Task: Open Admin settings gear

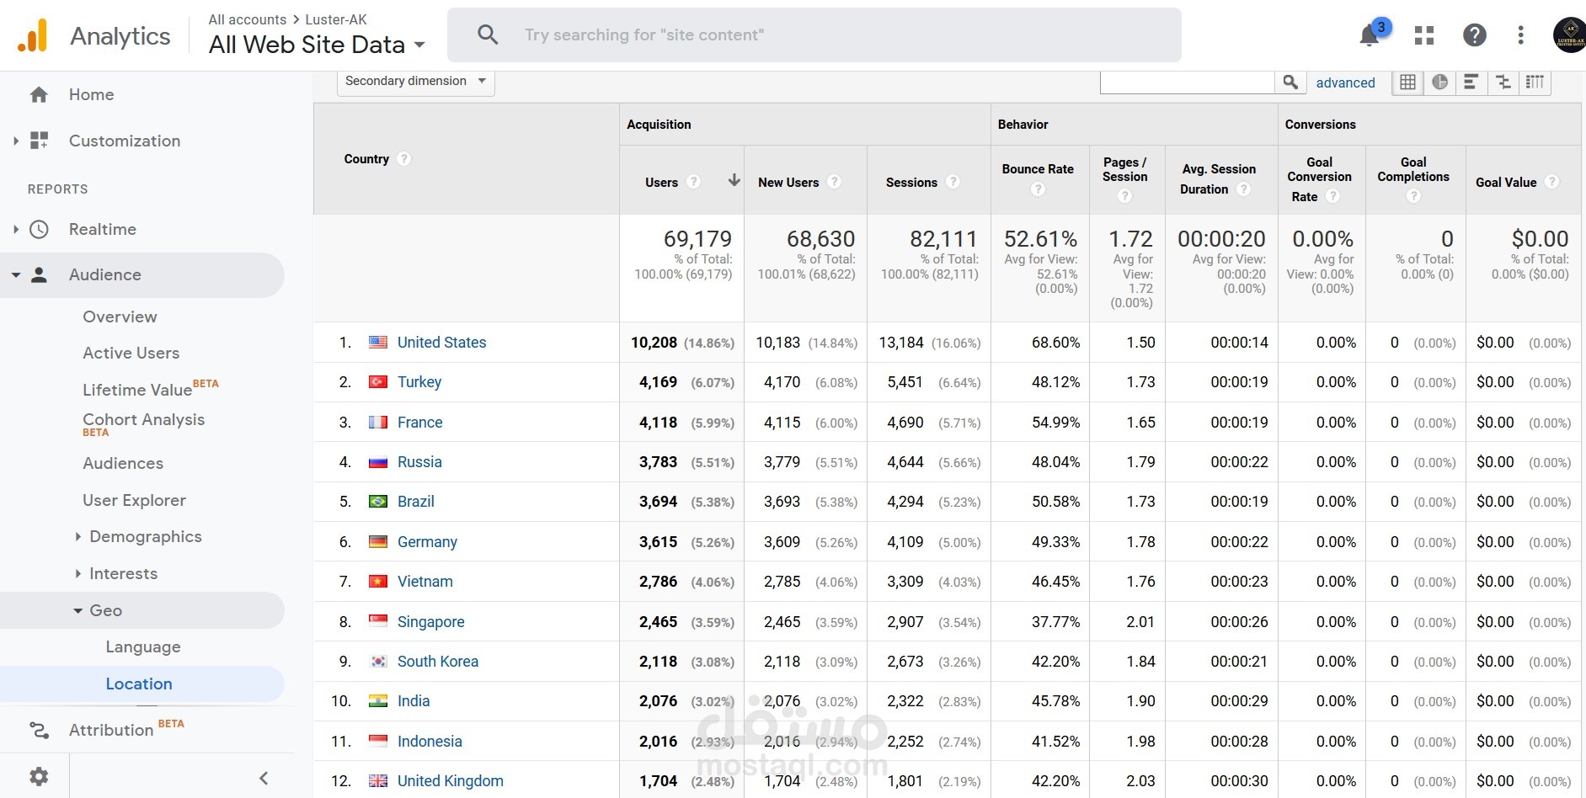Action: 39,776
